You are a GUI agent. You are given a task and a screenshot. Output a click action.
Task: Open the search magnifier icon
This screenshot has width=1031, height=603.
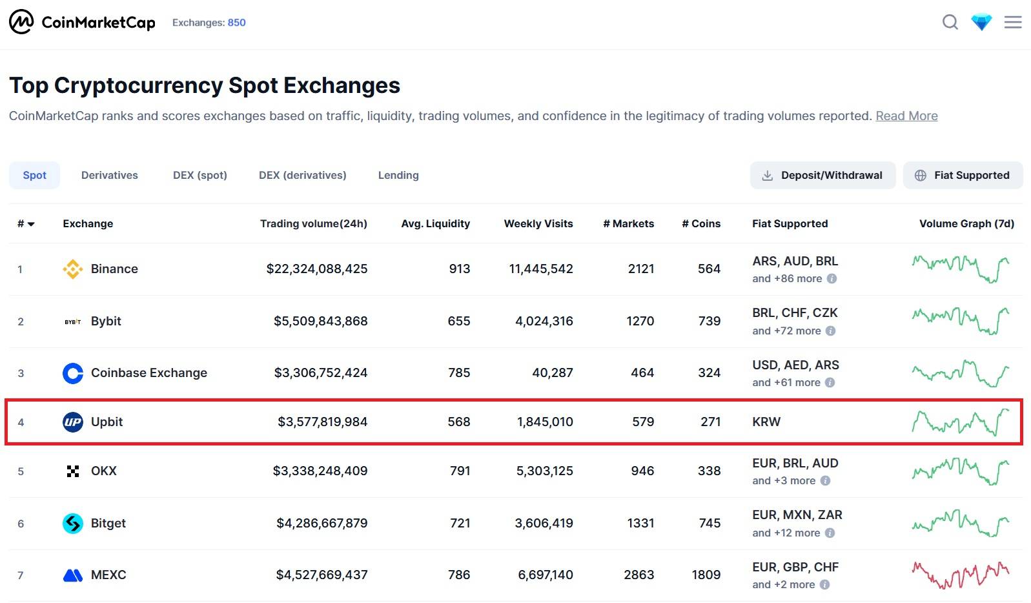click(950, 23)
